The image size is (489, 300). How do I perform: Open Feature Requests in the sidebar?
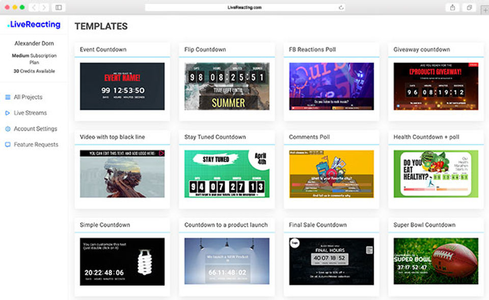(36, 145)
